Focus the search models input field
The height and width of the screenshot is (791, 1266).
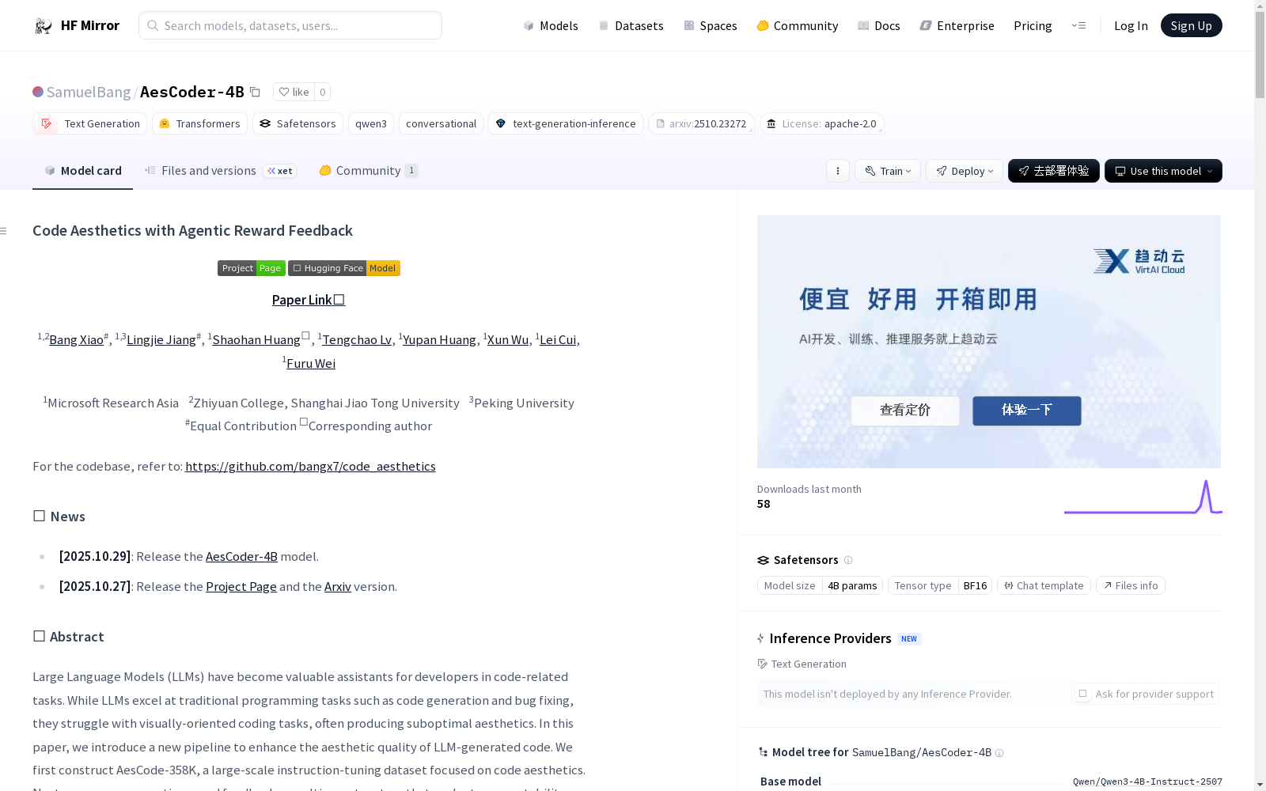pos(290,25)
